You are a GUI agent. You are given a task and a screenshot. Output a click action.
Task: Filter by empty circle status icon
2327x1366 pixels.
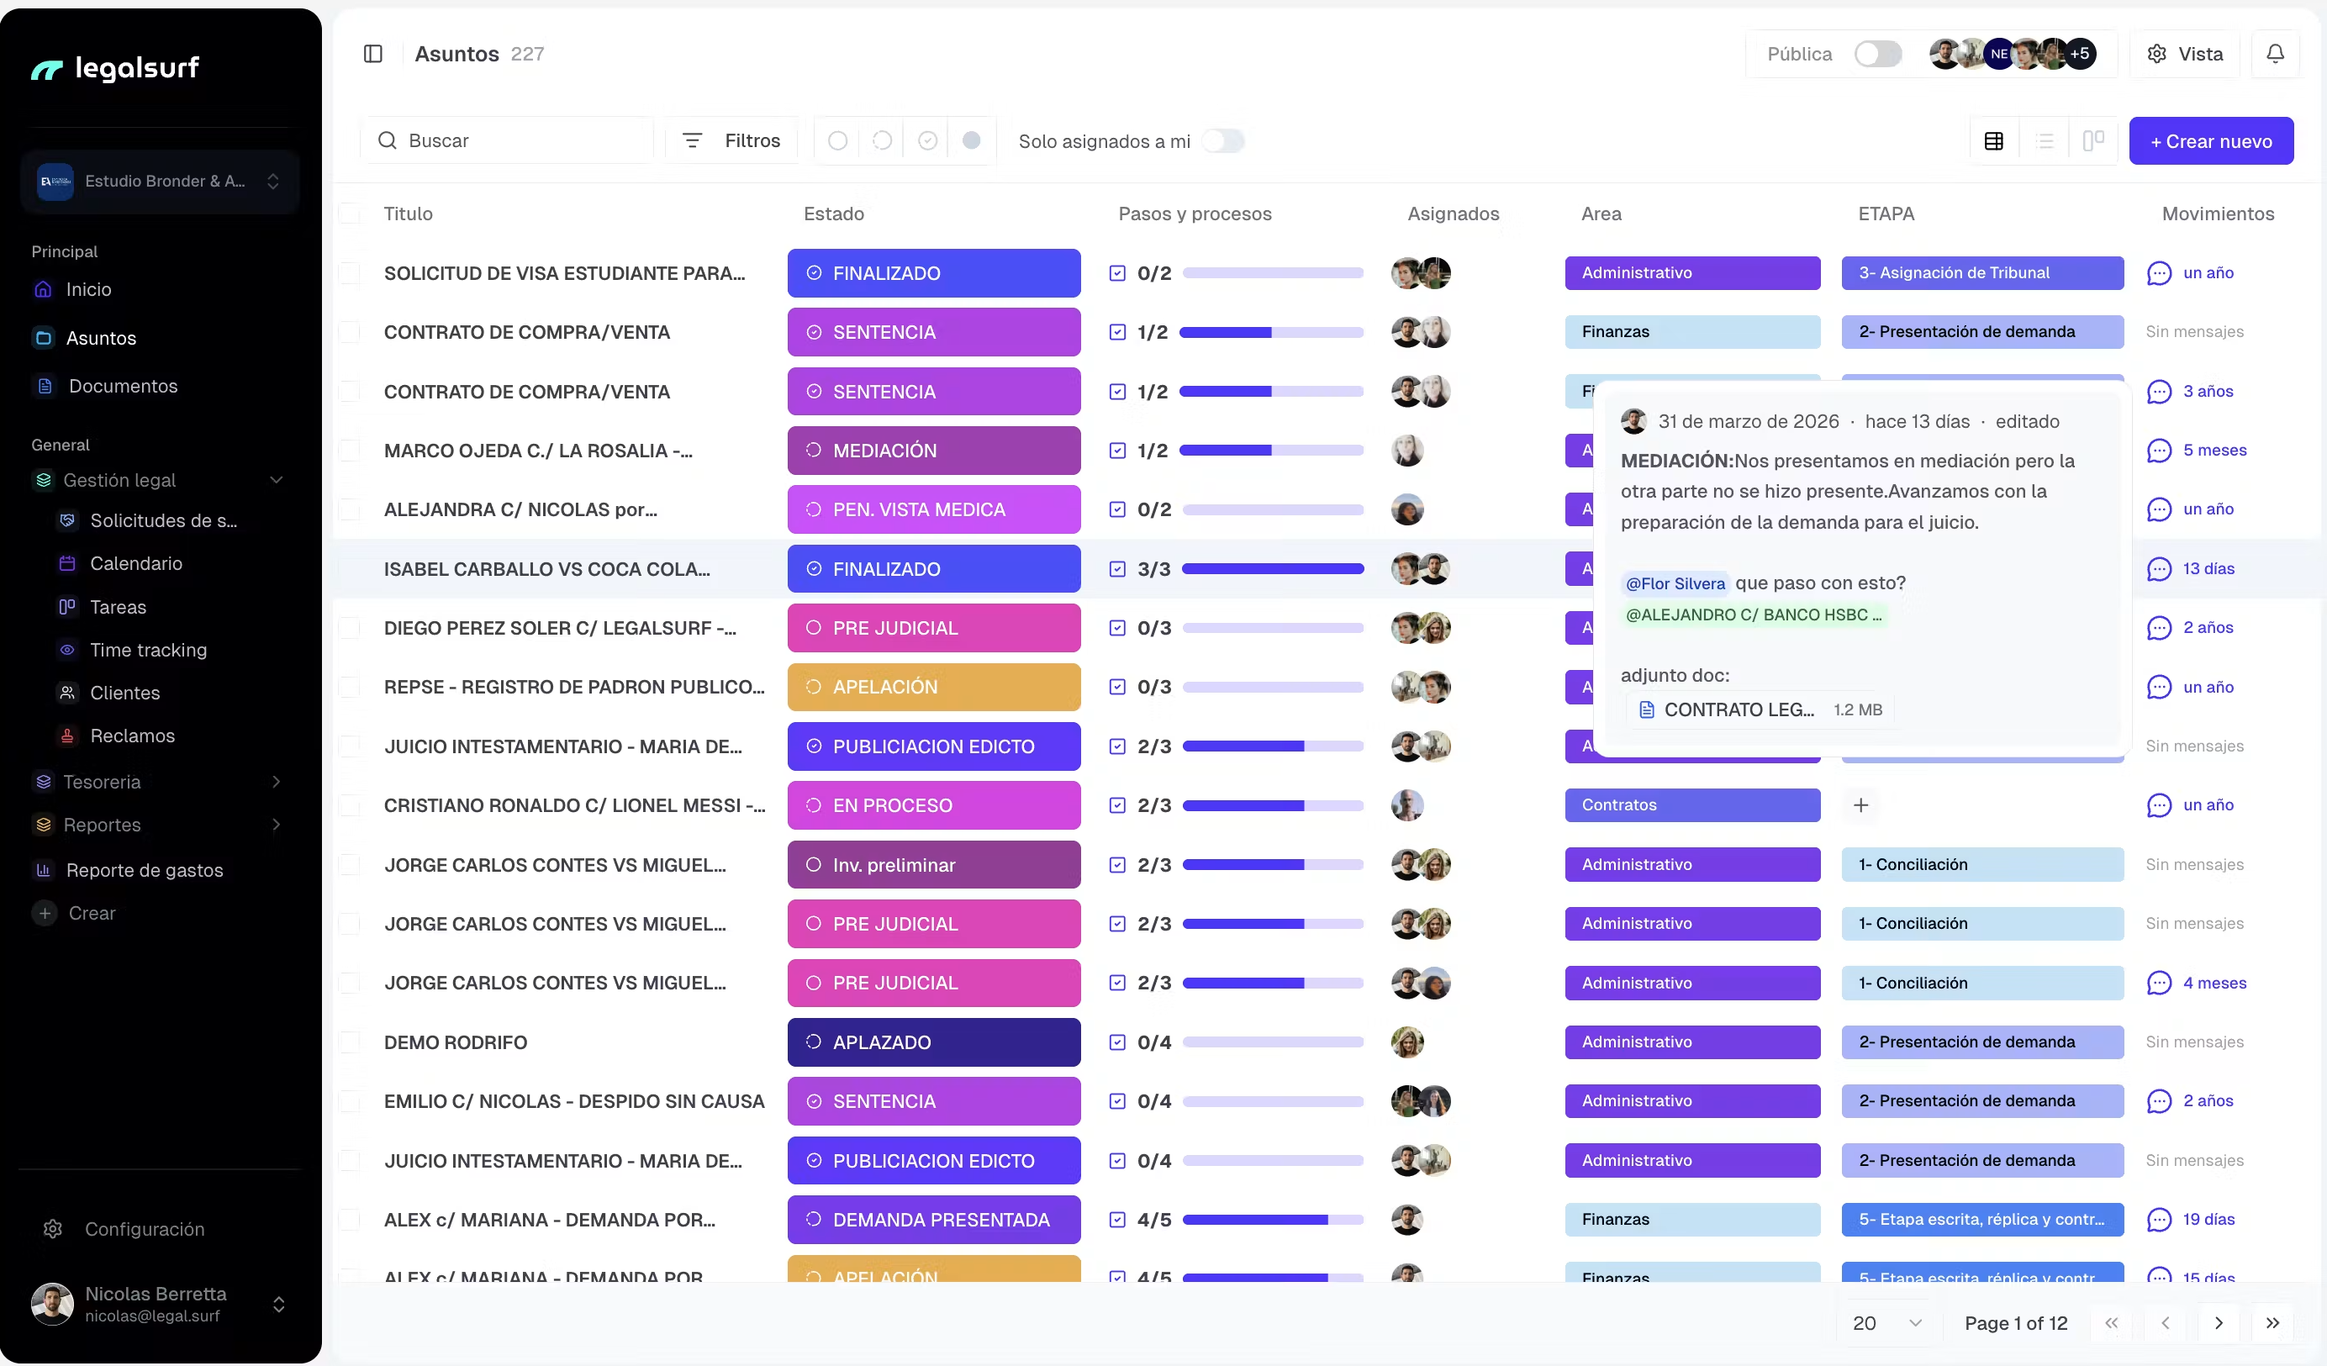click(837, 140)
